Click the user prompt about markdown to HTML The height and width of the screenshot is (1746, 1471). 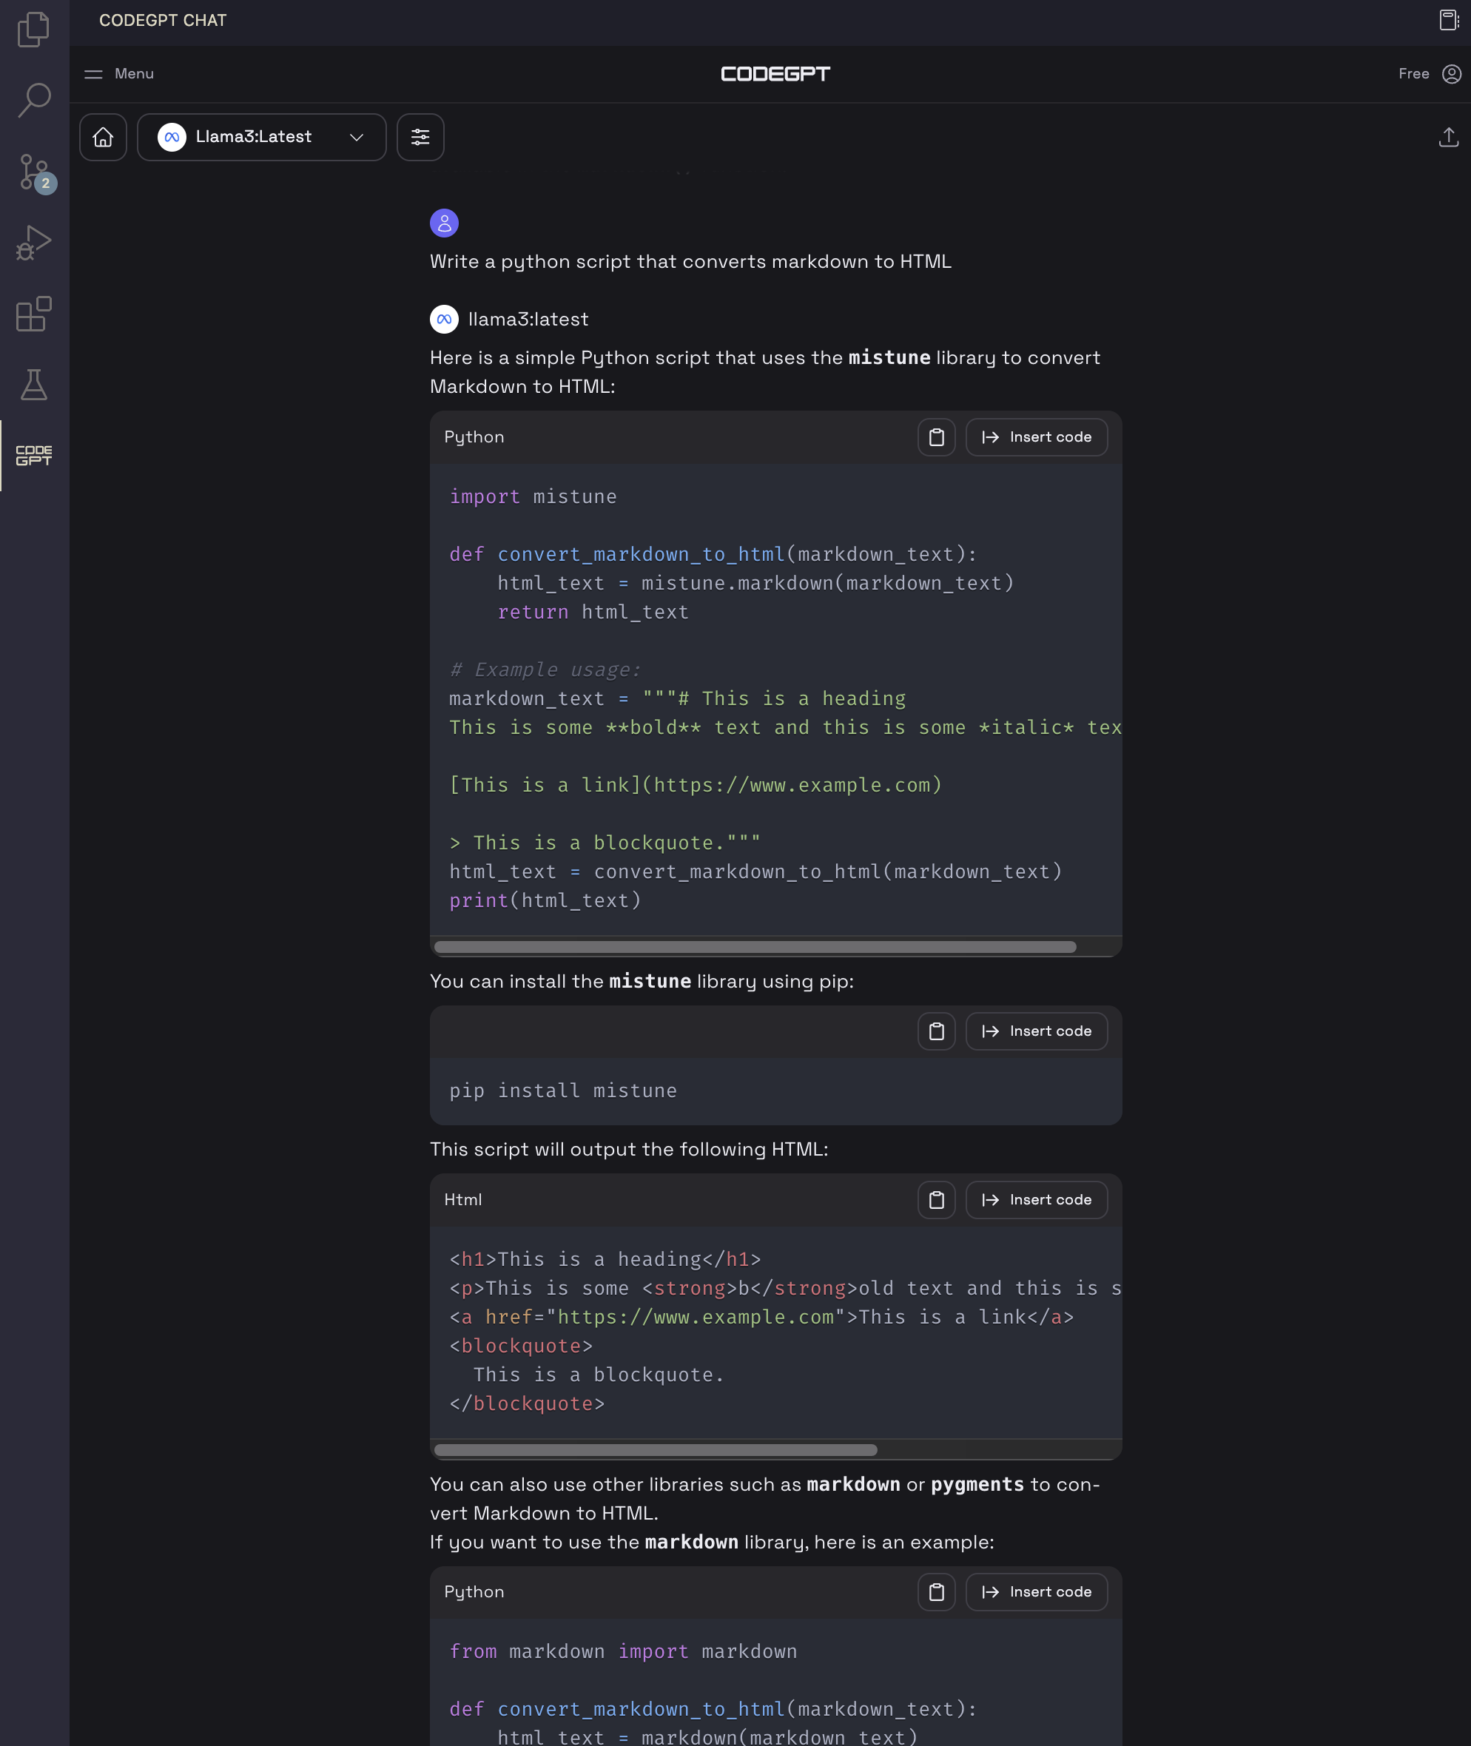(690, 262)
